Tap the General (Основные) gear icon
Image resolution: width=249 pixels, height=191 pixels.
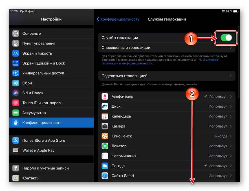16,34
